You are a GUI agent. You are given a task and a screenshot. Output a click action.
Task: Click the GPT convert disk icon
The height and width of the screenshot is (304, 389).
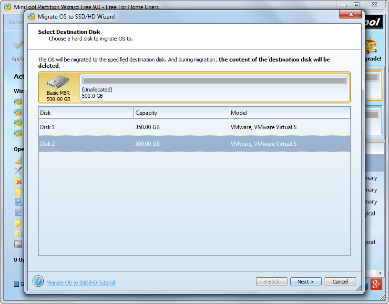tap(18, 244)
